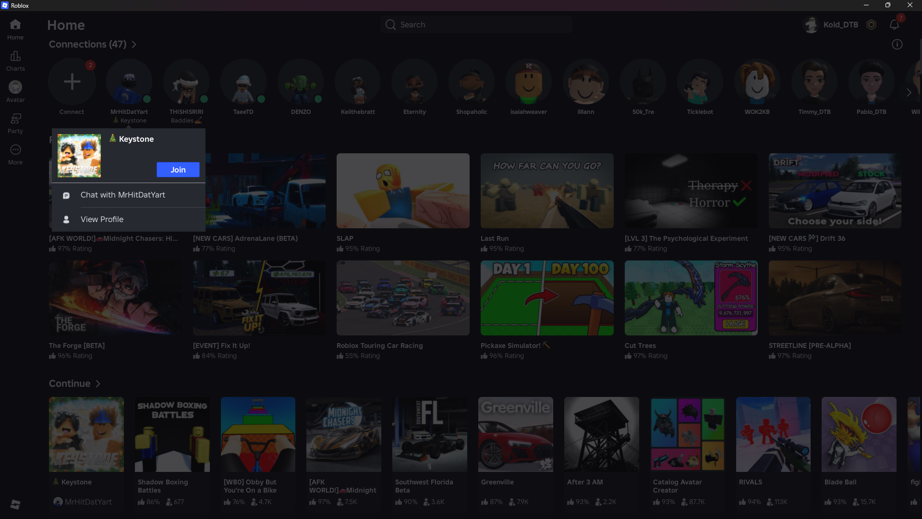This screenshot has height=519, width=922.
Task: Expand the Continue section arrow
Action: click(98, 384)
